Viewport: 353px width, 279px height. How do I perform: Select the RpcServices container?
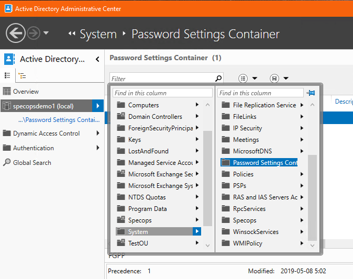click(x=249, y=208)
